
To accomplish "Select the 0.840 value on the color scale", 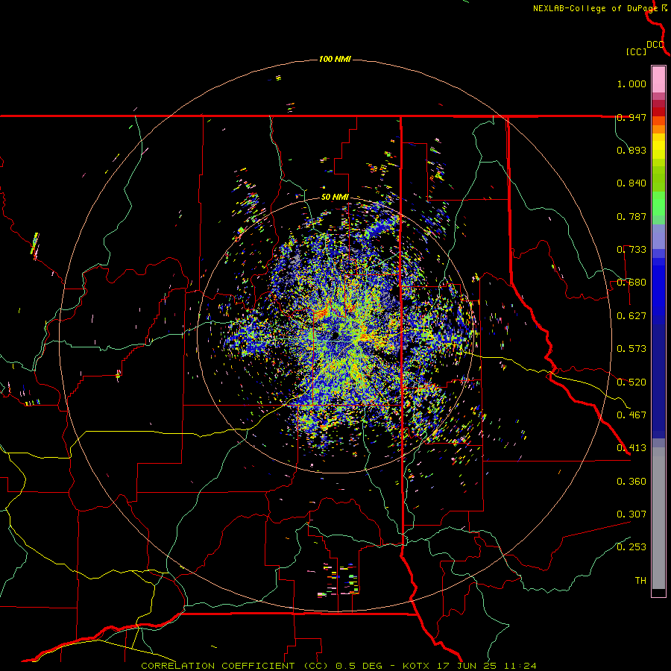I will coord(631,183).
